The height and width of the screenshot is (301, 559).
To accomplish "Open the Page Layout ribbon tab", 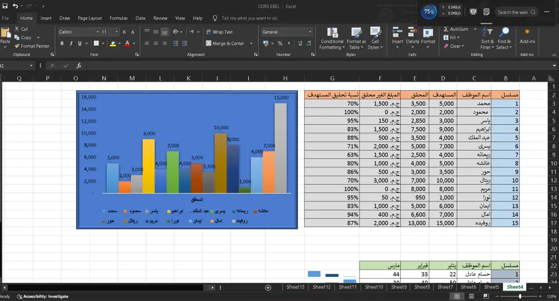I will [x=90, y=18].
